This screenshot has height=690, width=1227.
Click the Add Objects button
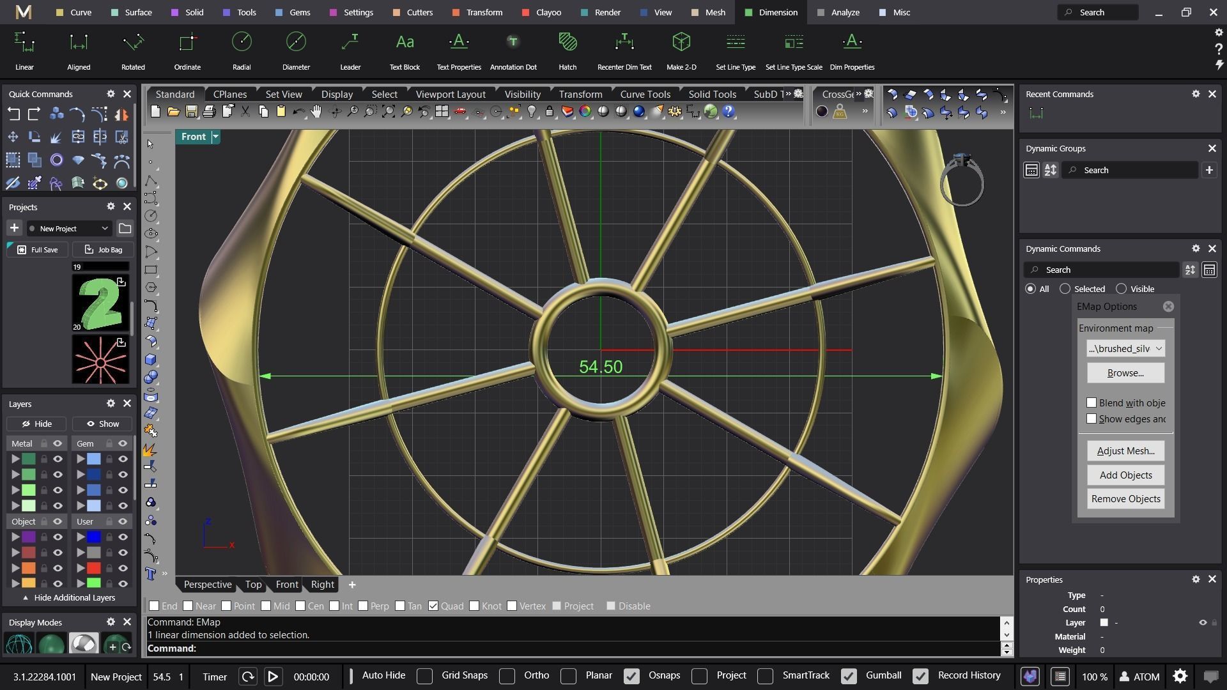pos(1125,475)
